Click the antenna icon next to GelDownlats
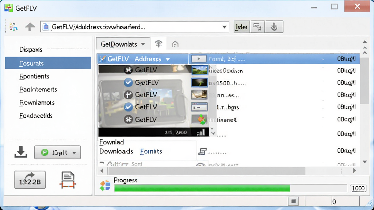 (x=159, y=44)
